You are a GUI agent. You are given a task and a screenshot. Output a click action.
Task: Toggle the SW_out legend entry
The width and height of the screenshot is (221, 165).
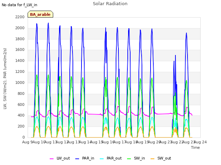point(161,158)
